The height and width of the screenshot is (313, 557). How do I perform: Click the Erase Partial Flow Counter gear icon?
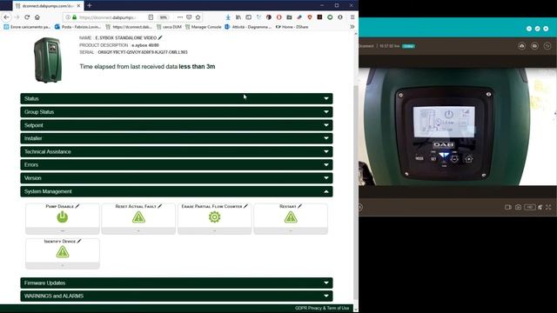click(215, 216)
